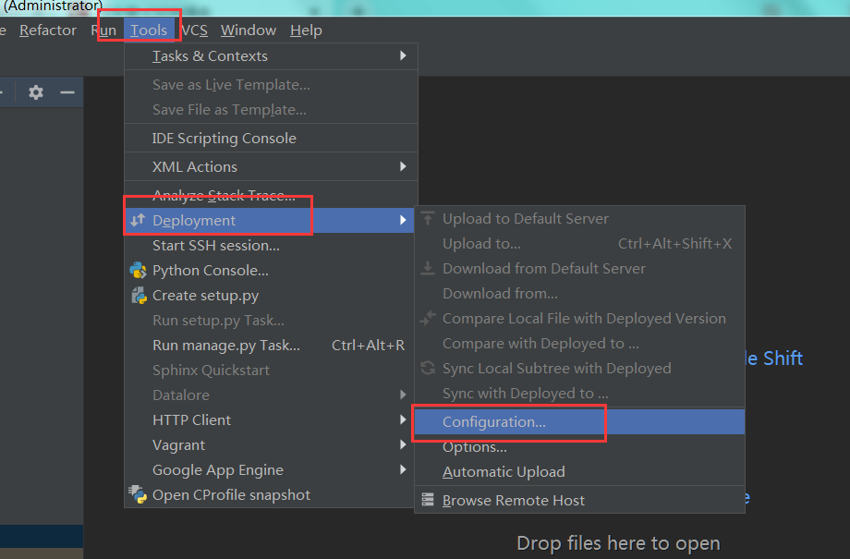Select Start SSH session... menu entry
This screenshot has width=850, height=559.
coord(216,246)
